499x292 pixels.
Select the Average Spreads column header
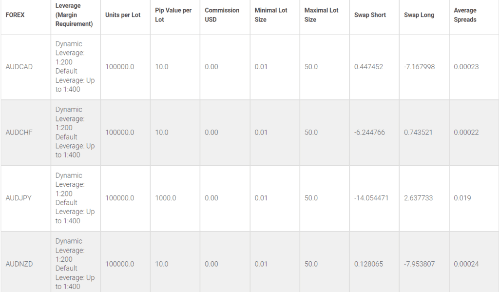click(x=465, y=15)
